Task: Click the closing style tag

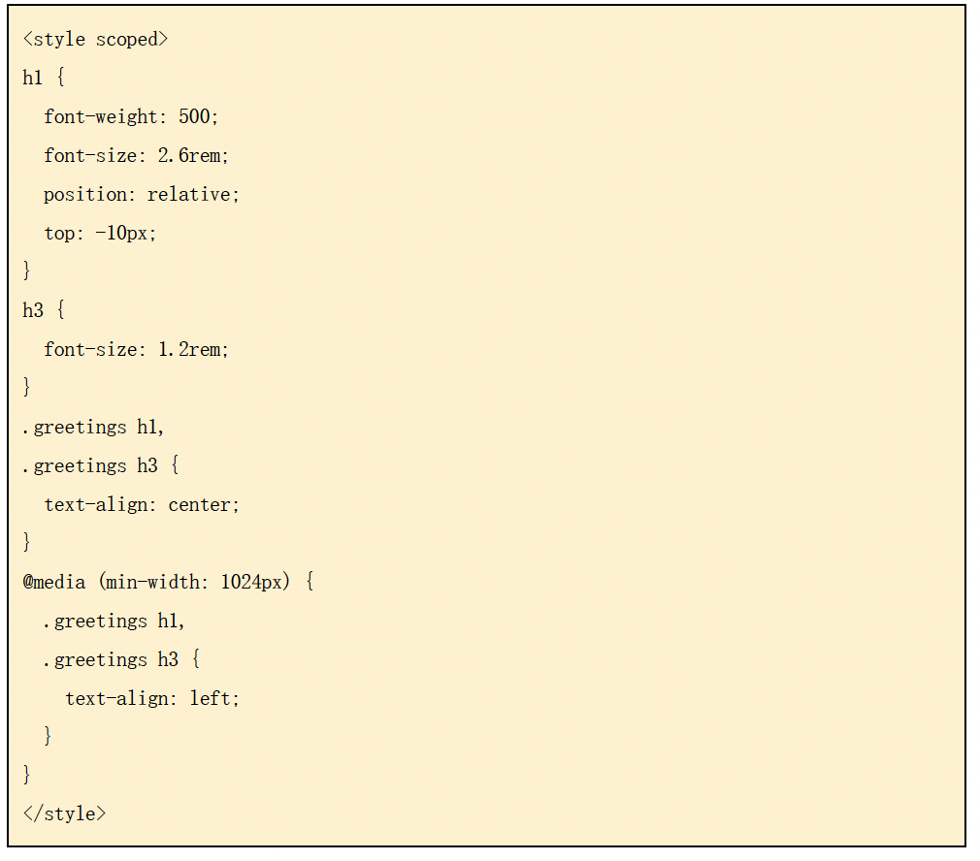Action: pos(64,814)
